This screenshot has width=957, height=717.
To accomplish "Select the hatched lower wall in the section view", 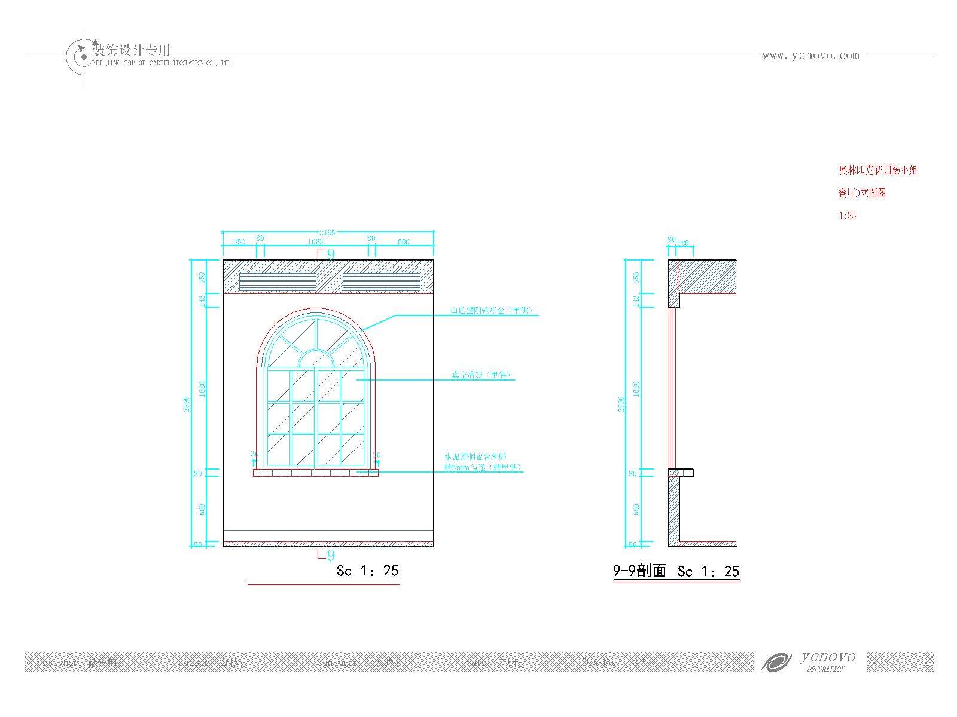I will click(x=674, y=508).
